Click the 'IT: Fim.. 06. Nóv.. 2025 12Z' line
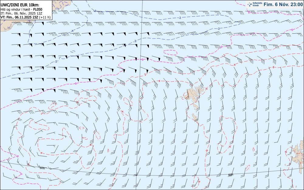The height and width of the screenshot is (190, 304). click(21, 13)
